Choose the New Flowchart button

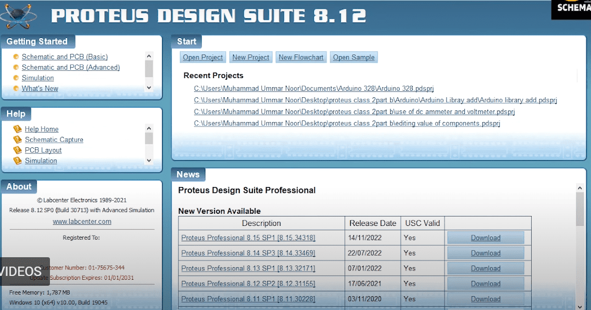[x=301, y=57]
